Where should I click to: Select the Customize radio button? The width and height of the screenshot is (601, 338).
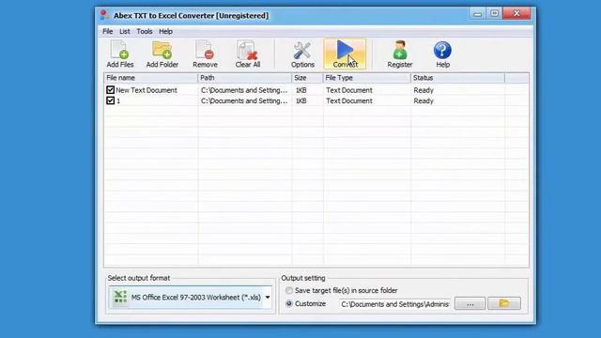pos(289,303)
